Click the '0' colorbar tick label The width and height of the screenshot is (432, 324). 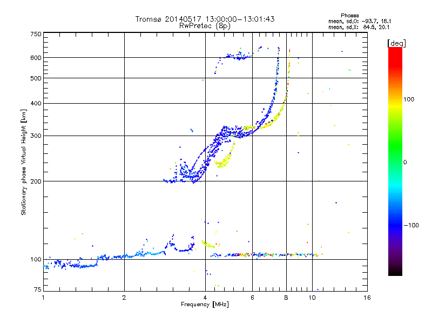click(x=405, y=163)
